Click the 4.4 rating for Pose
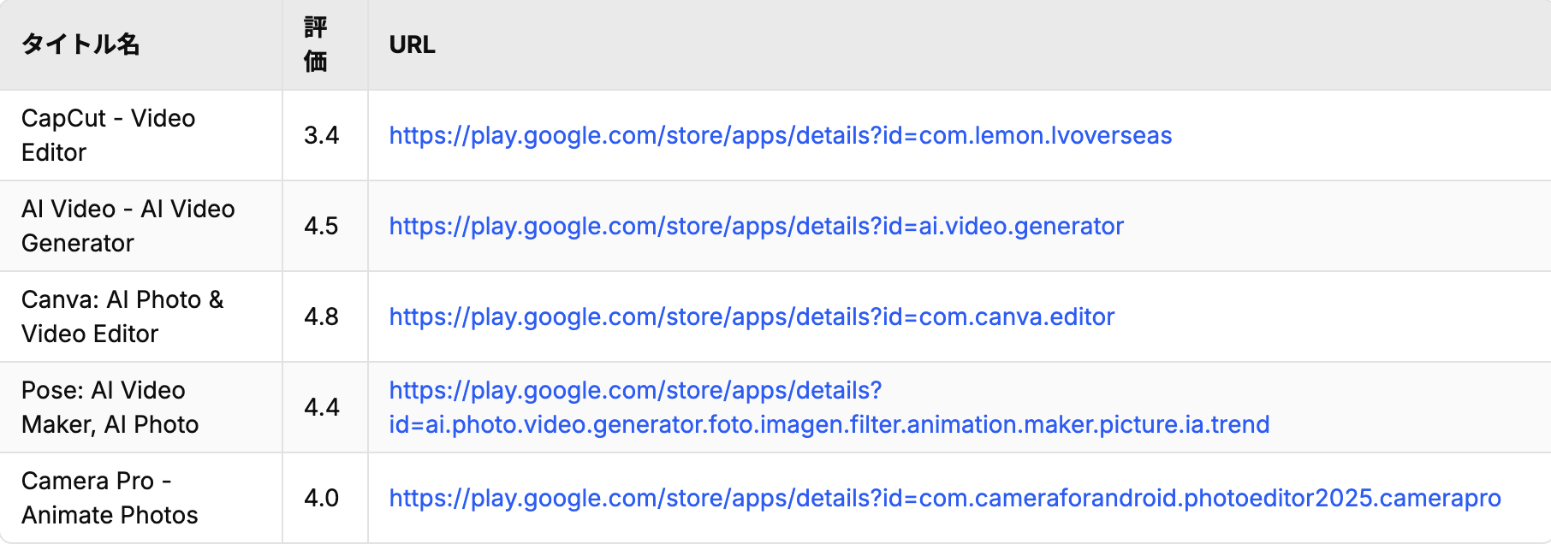The width and height of the screenshot is (1551, 544). pos(321,407)
